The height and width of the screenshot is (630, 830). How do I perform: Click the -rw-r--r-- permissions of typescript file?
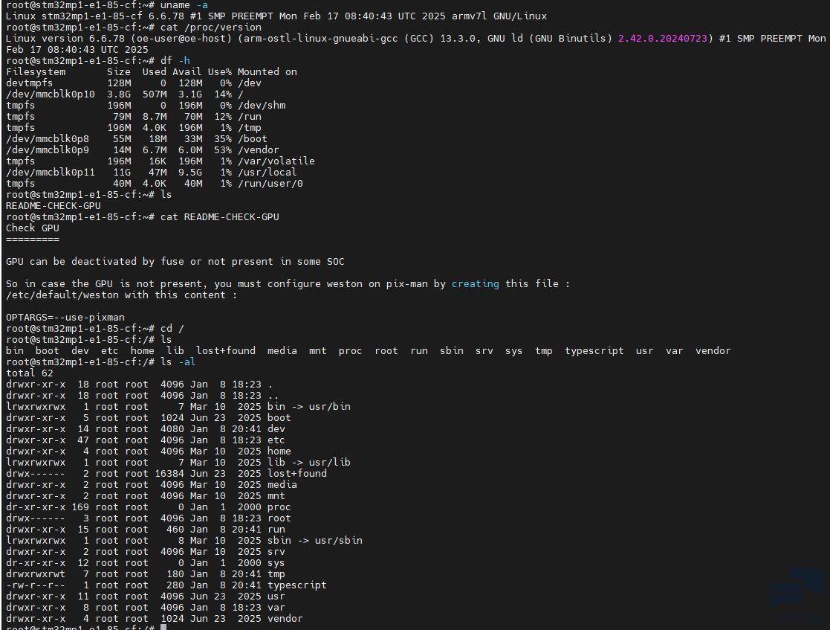tap(36, 585)
